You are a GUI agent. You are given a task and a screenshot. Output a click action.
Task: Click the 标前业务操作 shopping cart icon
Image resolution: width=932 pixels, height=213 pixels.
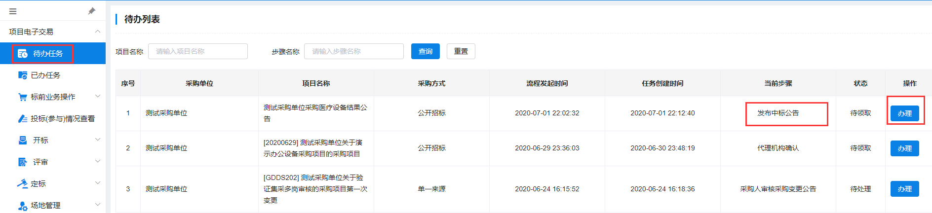pyautogui.click(x=23, y=97)
